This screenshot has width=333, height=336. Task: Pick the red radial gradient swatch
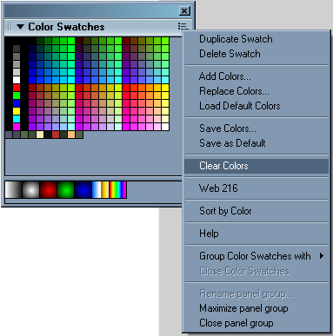coord(49,190)
